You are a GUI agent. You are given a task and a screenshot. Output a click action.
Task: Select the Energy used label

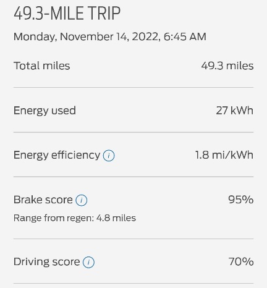click(x=44, y=111)
